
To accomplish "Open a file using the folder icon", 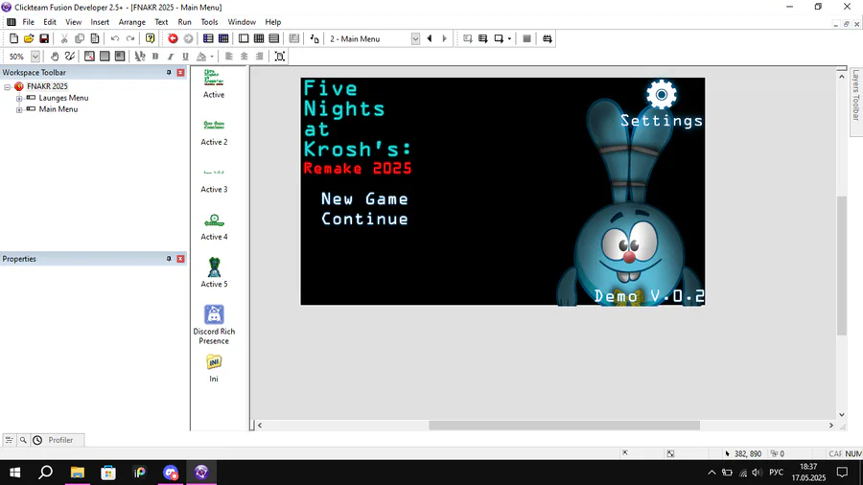I will 29,38.
